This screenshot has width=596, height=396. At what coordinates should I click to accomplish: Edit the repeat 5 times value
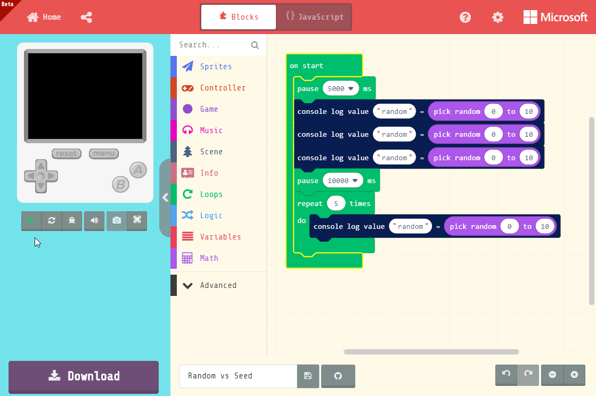[336, 203]
